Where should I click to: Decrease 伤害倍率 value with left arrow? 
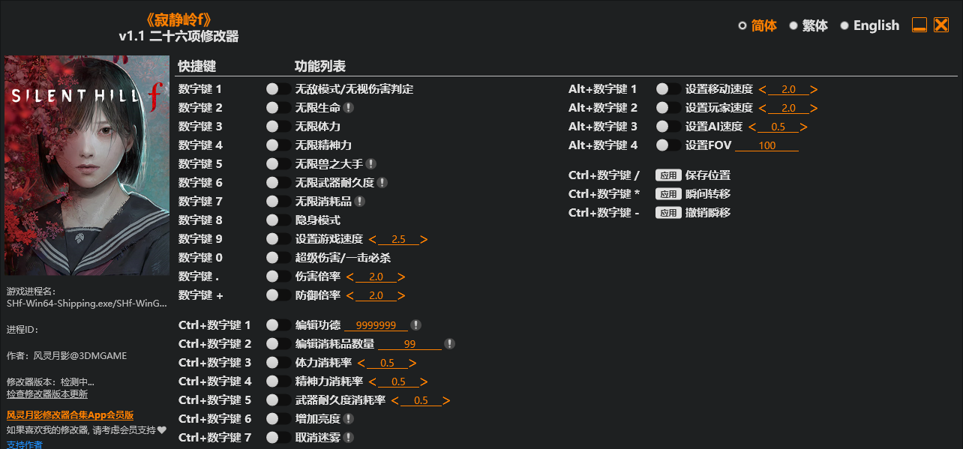point(350,277)
